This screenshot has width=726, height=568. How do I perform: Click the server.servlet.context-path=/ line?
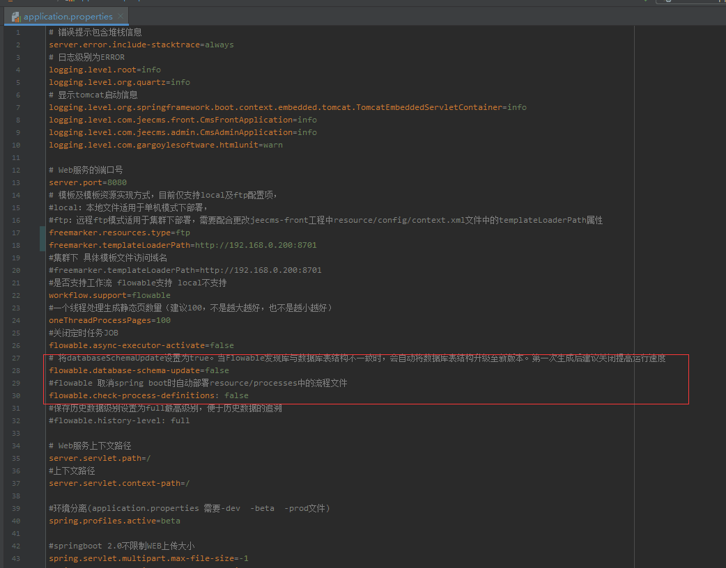(x=119, y=483)
